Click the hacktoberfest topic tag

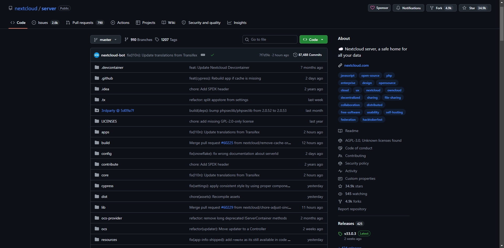click(x=372, y=120)
